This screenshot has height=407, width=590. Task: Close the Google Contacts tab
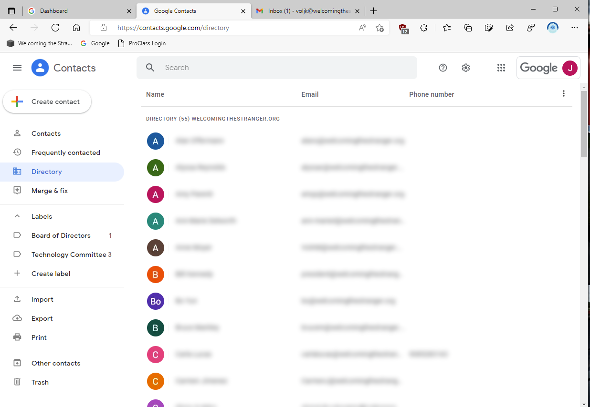[x=243, y=11]
